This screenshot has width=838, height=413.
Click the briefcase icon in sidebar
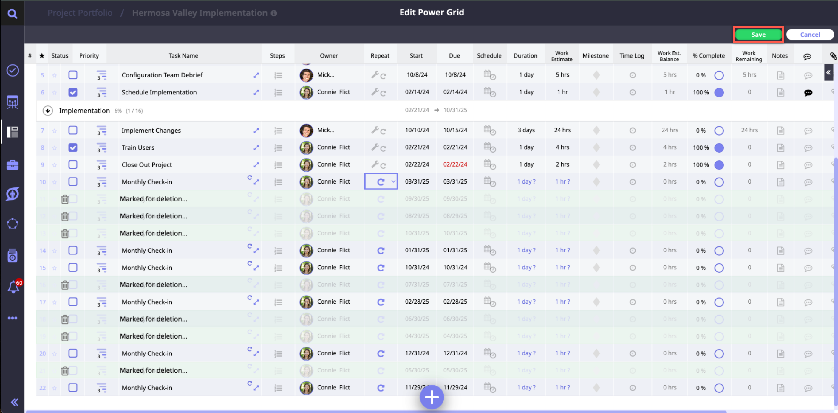[x=12, y=165]
